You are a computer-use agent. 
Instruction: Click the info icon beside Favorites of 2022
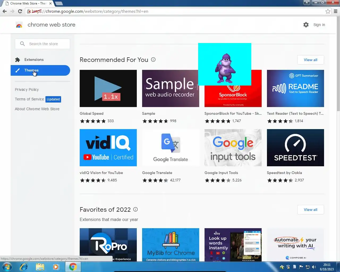tap(135, 209)
